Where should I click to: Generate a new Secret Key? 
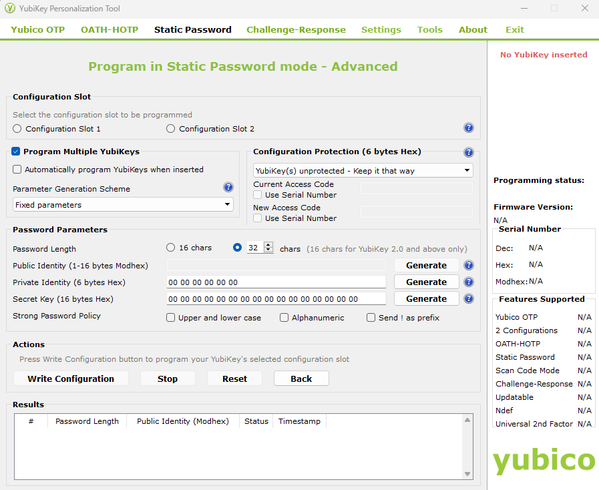click(x=426, y=298)
